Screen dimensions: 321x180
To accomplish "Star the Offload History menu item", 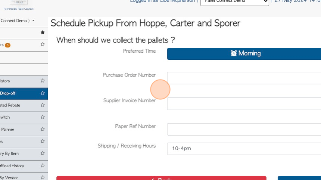I will (43, 165).
